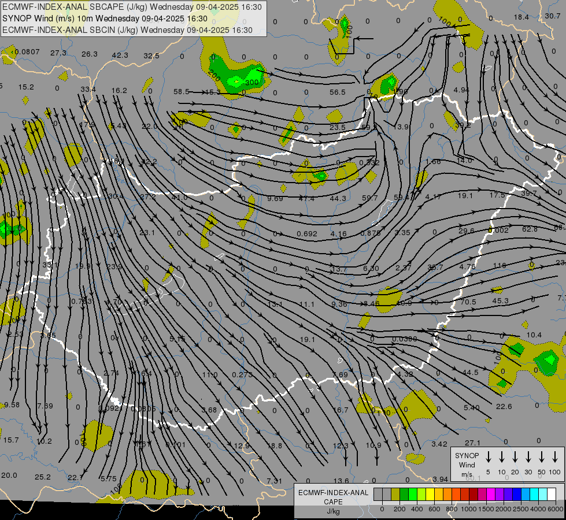Click the map value 0.273

[x=242, y=374]
